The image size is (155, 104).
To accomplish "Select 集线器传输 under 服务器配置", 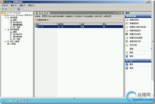I will (17, 37).
